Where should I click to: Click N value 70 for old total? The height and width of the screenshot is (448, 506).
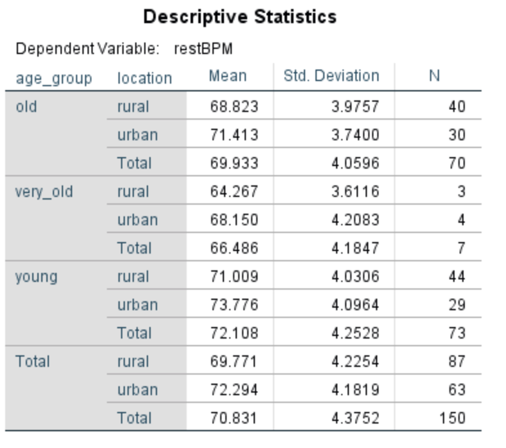(457, 163)
